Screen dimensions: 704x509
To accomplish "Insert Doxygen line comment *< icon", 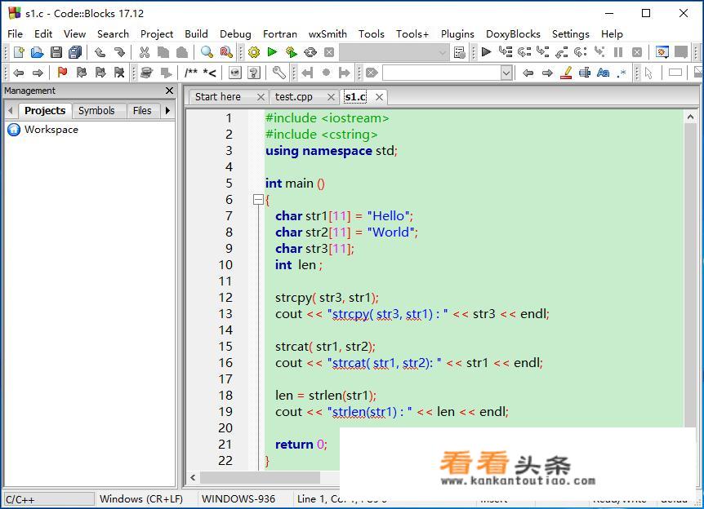I will point(209,73).
